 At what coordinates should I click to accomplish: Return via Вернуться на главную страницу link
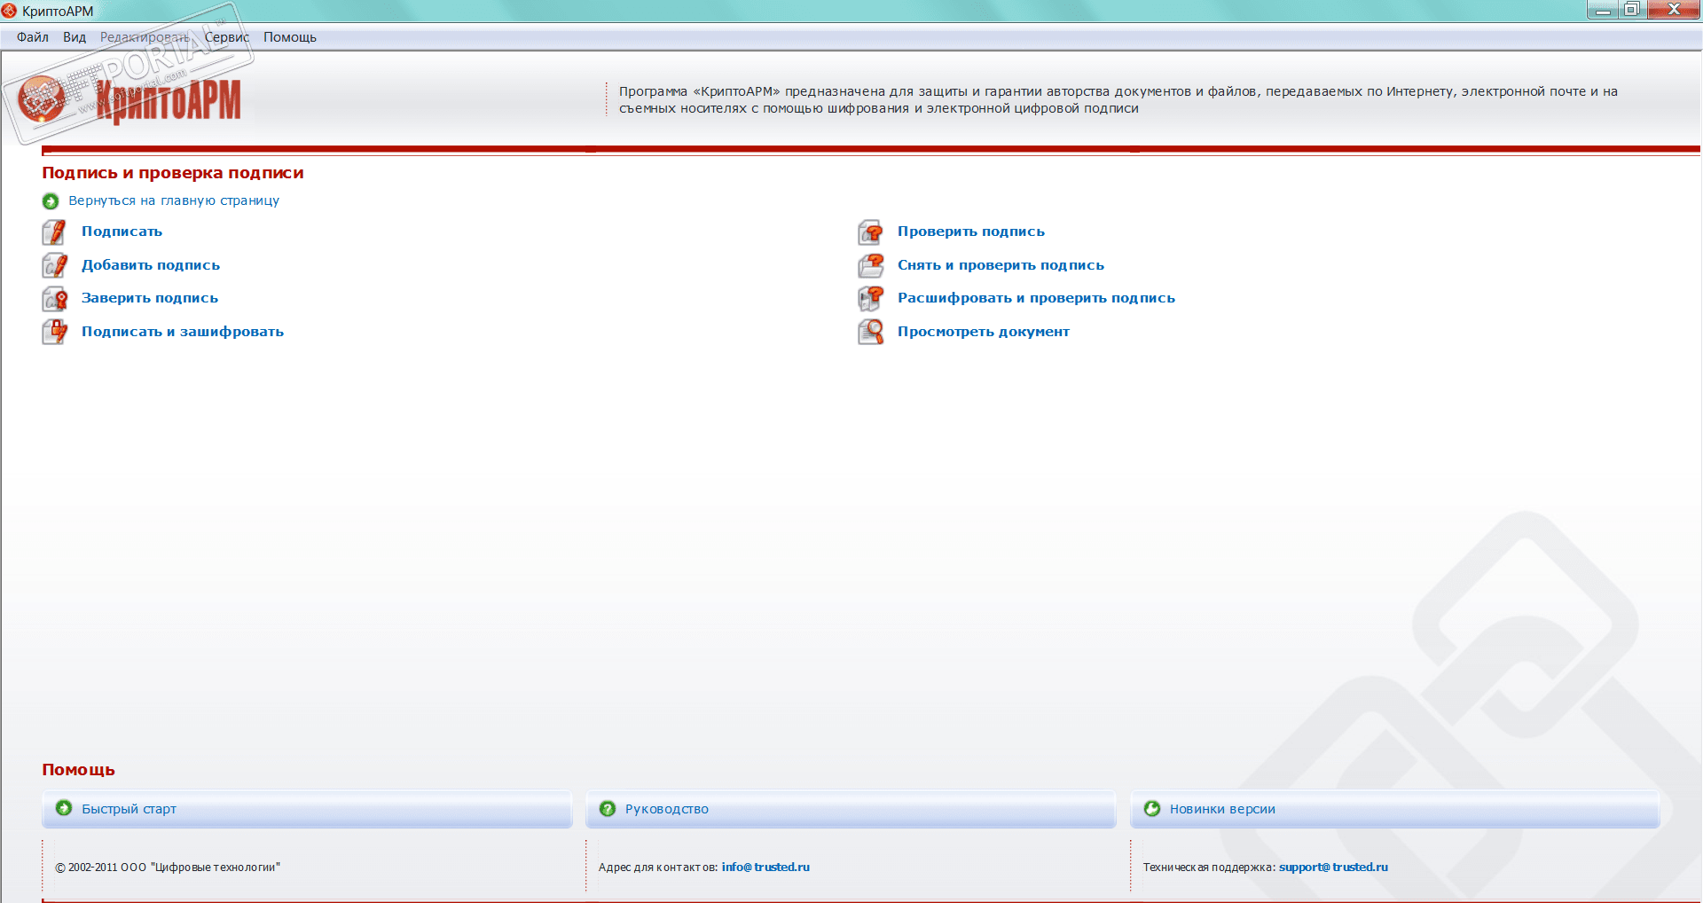pos(174,200)
